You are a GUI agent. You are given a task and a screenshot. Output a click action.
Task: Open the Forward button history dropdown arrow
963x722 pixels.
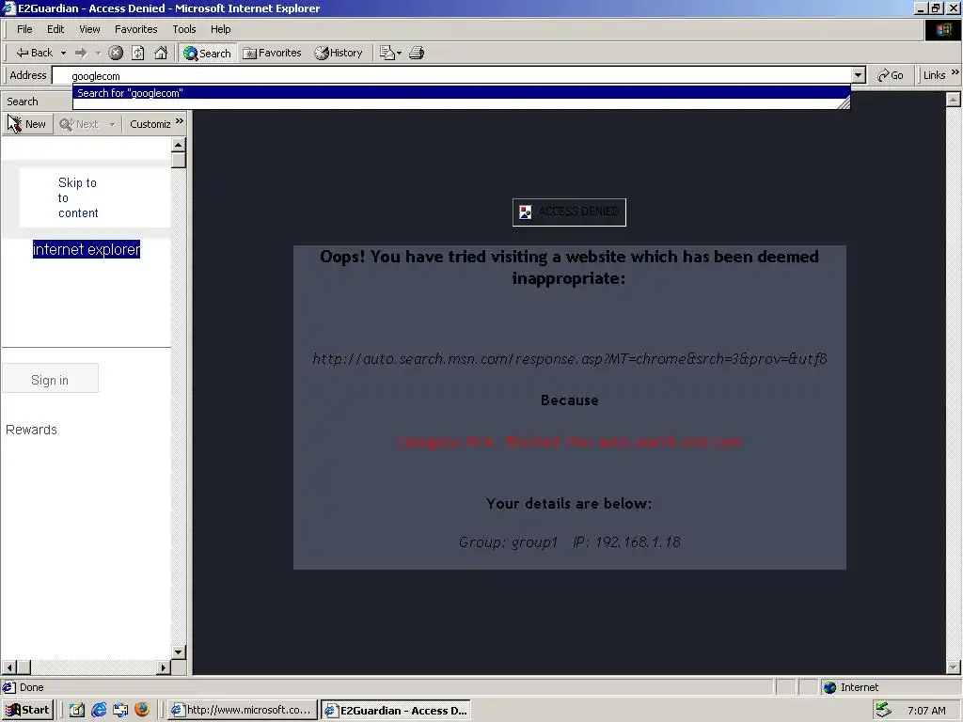98,54
